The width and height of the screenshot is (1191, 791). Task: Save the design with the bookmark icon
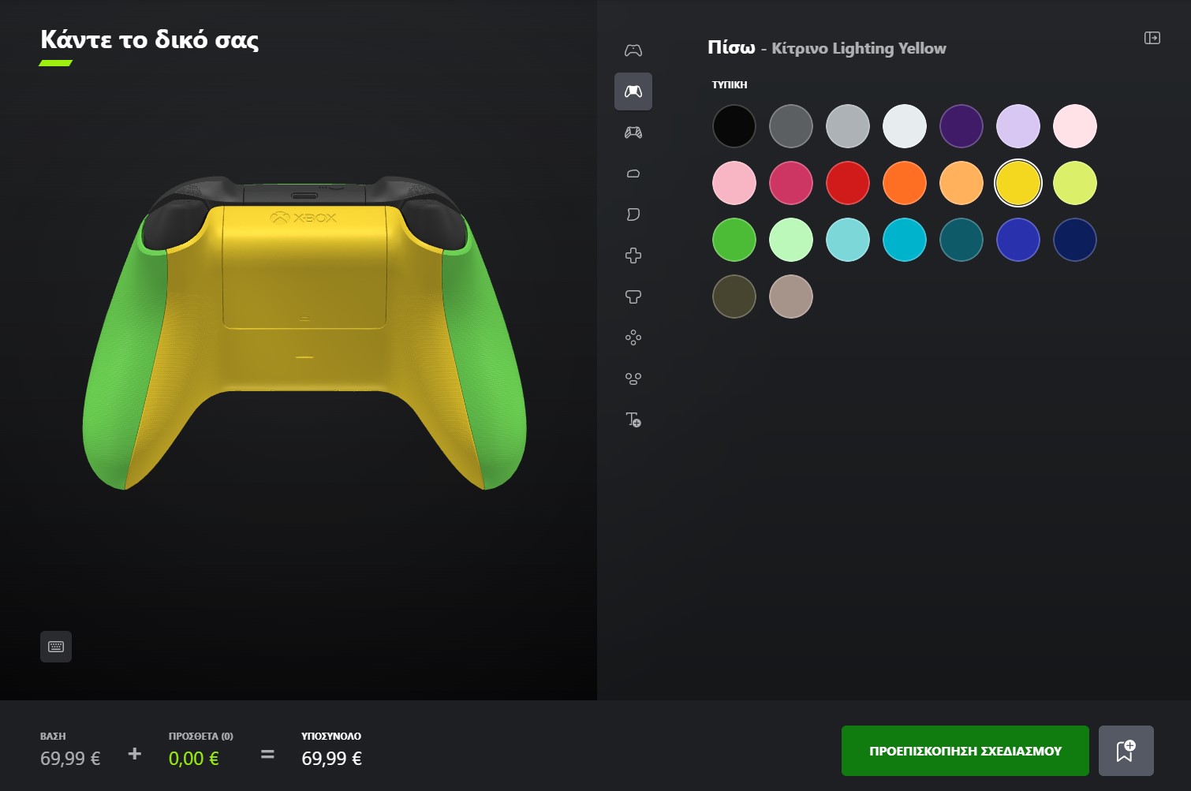click(1126, 750)
